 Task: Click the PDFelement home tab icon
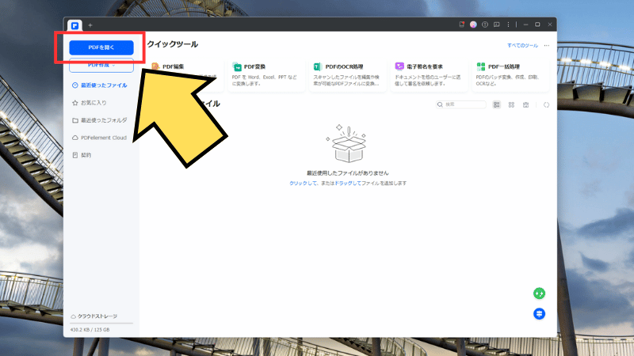pos(74,25)
